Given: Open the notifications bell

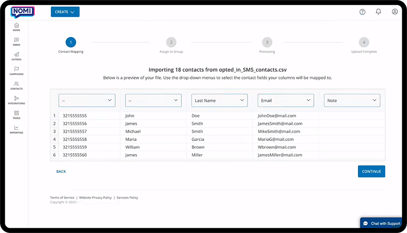Looking at the screenshot, I should [379, 12].
